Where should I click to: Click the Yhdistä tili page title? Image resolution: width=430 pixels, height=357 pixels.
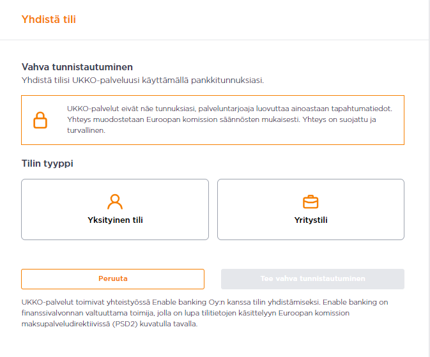pos(49,19)
